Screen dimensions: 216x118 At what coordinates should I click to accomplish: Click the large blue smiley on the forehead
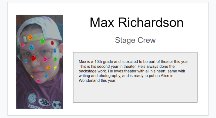[x=31, y=48]
